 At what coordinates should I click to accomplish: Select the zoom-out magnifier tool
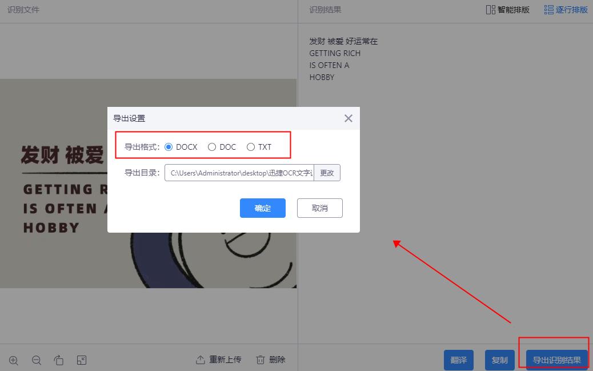36,360
